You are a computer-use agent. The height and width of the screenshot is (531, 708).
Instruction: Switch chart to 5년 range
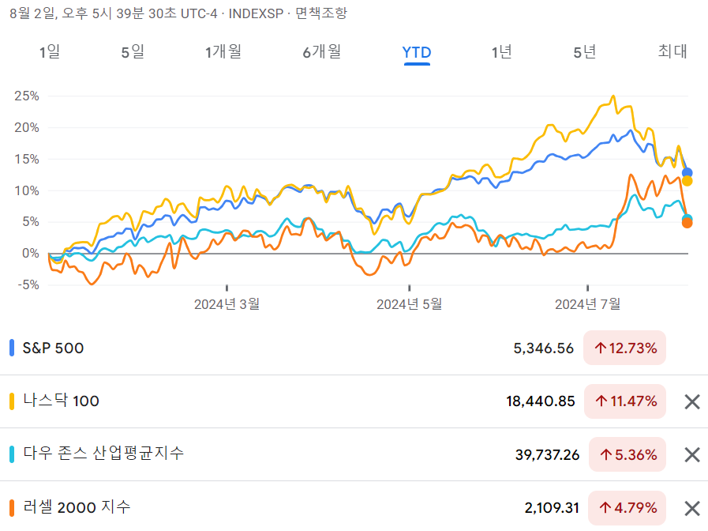click(x=585, y=52)
